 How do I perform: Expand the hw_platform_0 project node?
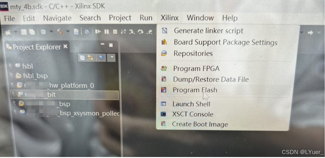pyautogui.click(x=13, y=85)
